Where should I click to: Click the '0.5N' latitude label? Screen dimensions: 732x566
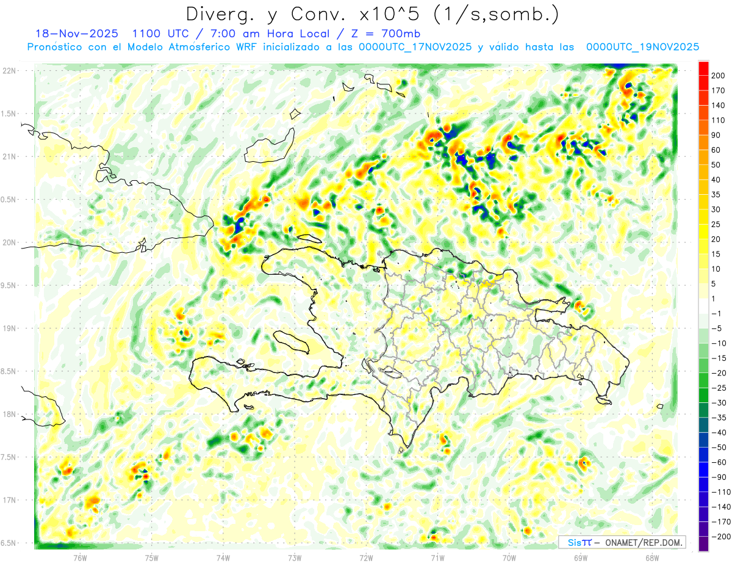[x=9, y=200]
